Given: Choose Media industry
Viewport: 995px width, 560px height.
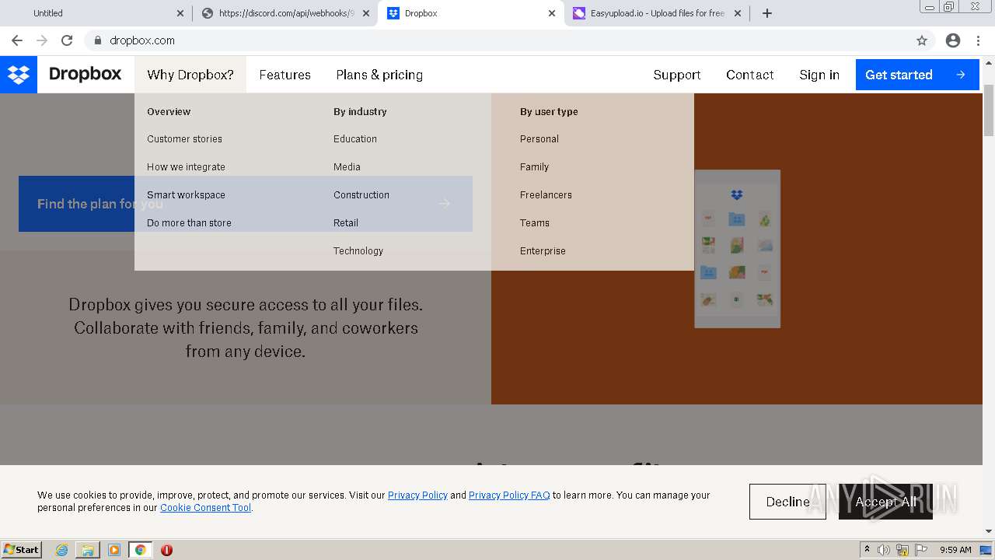Looking at the screenshot, I should [347, 166].
